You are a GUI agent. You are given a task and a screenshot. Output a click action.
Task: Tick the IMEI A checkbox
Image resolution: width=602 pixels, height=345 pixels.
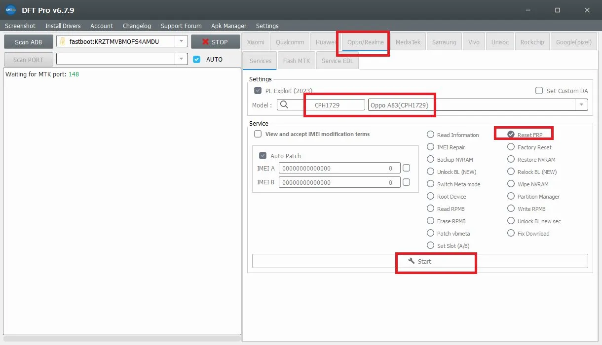tap(406, 168)
